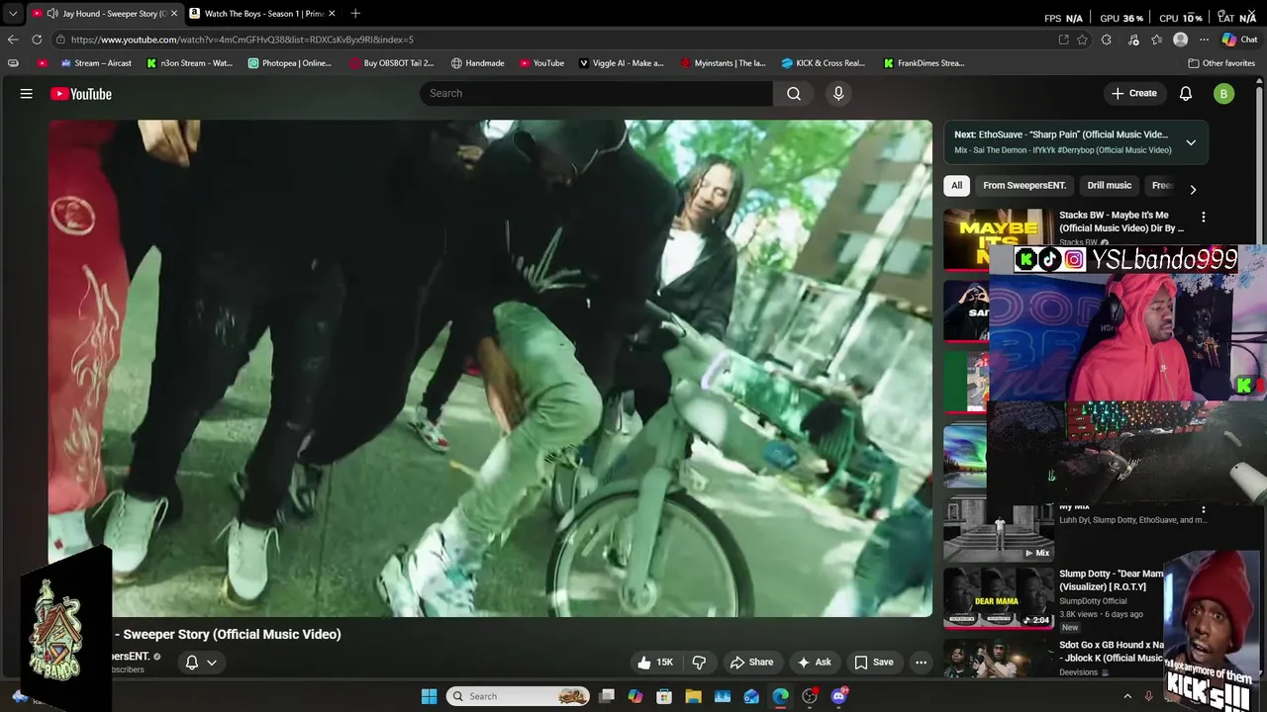Open browser settings ellipsis menu
This screenshot has width=1267, height=712.
1204,40
